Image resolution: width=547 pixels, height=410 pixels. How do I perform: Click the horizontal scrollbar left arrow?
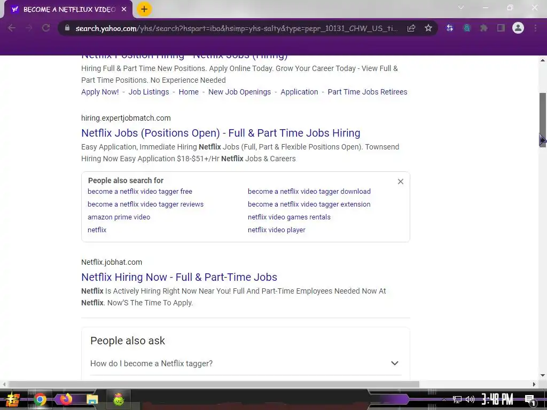(x=4, y=384)
